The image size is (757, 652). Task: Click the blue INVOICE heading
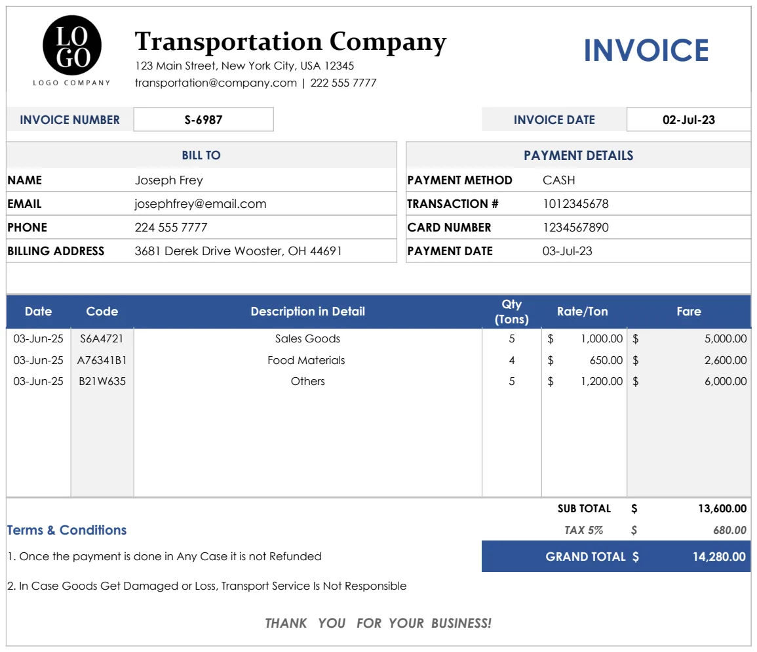coord(646,51)
